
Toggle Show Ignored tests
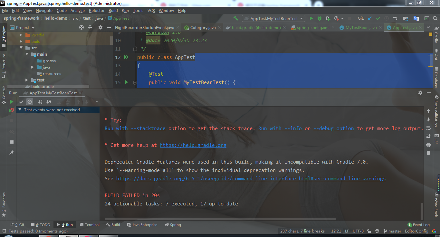pos(30,102)
